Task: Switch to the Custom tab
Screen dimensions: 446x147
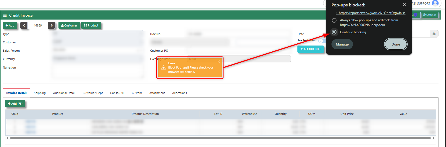Action: point(137,93)
